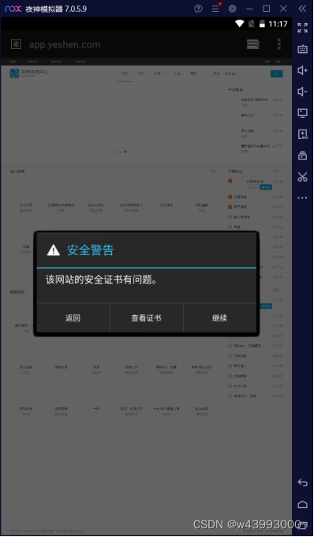Tap the Android back arrow in sidebar

tap(302, 483)
